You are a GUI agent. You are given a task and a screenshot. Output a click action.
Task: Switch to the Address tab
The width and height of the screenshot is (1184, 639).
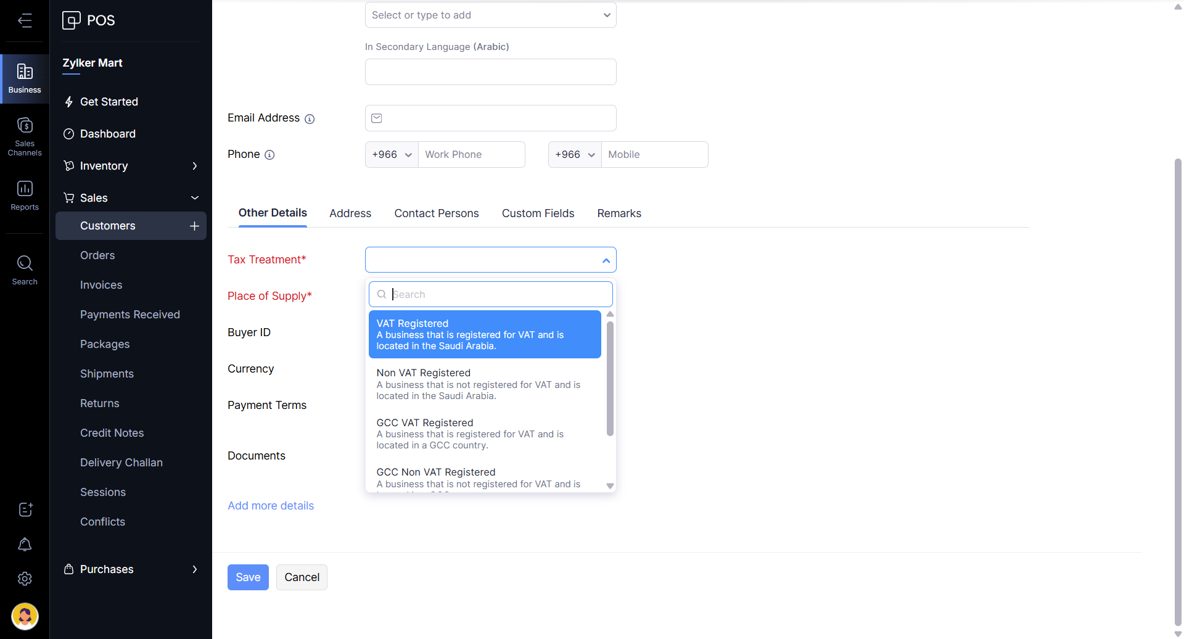coord(350,213)
